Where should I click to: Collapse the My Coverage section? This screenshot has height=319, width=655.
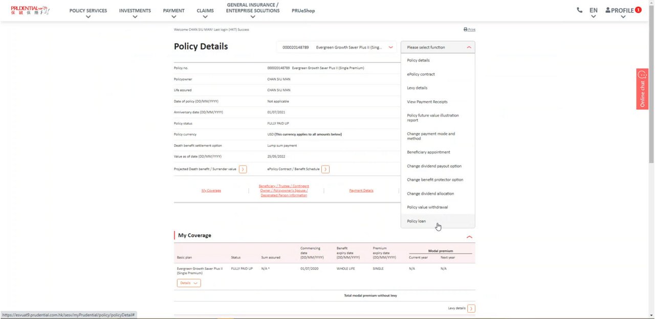469,237
